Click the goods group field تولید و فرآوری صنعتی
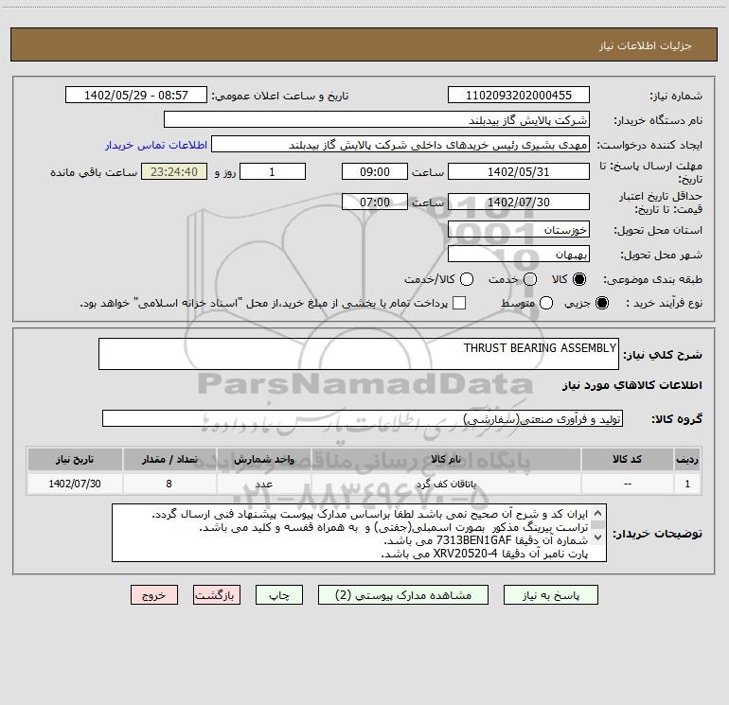Image resolution: width=729 pixels, height=705 pixels. pos(363,418)
